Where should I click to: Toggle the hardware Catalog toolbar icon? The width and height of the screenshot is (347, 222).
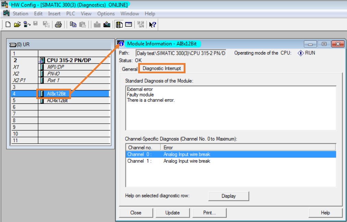click(119, 24)
